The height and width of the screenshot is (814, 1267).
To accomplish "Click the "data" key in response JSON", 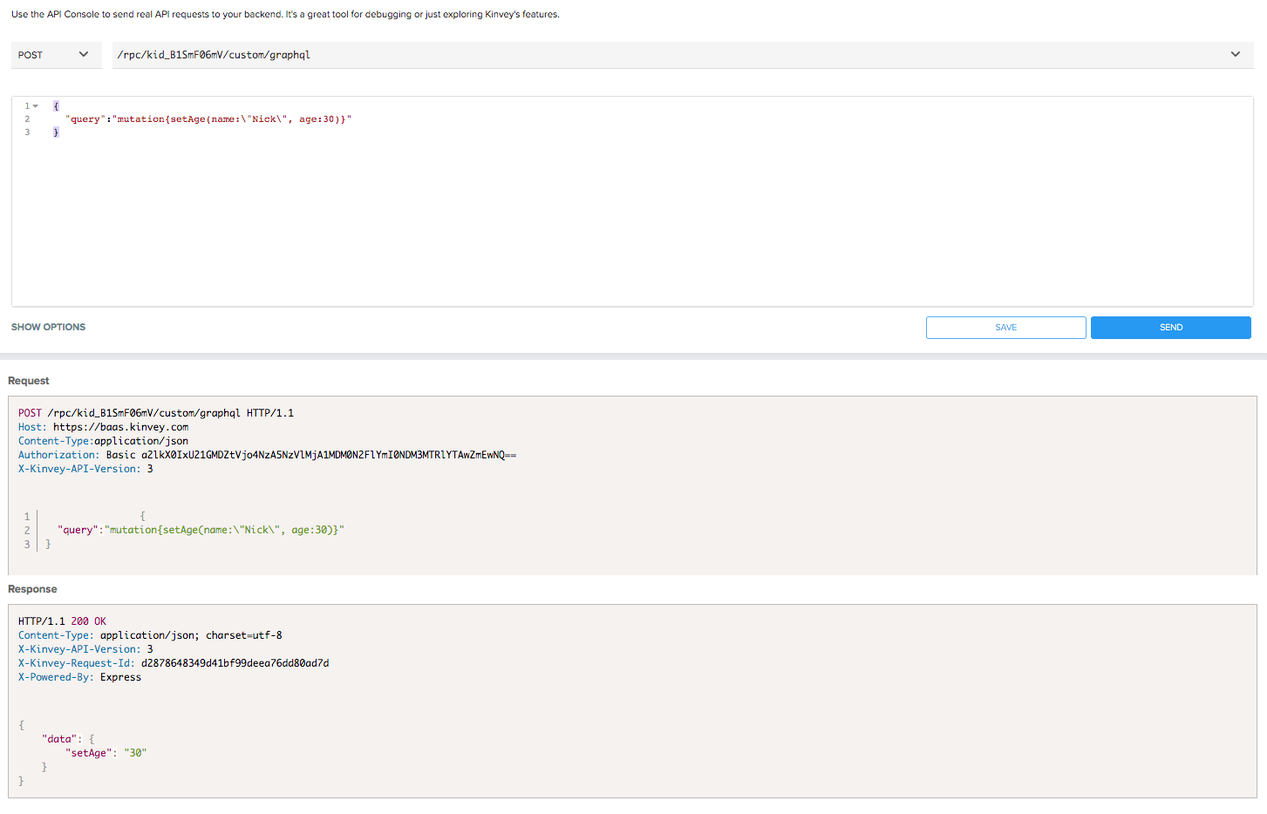I will 59,739.
